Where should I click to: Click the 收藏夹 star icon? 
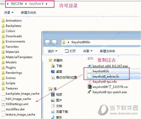(50, 60)
